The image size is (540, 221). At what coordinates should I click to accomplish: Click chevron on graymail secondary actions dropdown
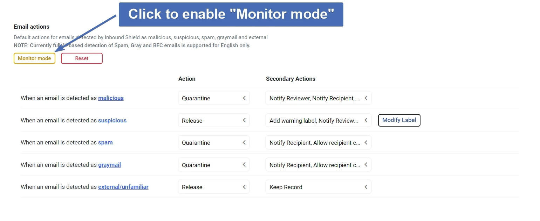[x=366, y=165]
